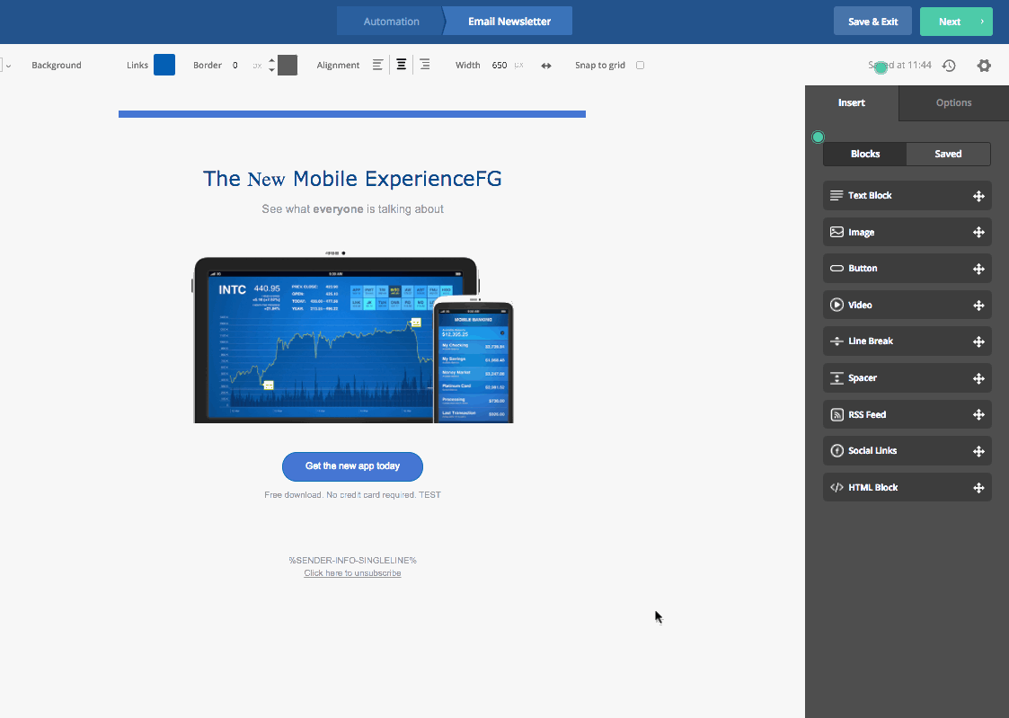The width and height of the screenshot is (1009, 718).
Task: Switch to the Insert tab
Action: (852, 103)
